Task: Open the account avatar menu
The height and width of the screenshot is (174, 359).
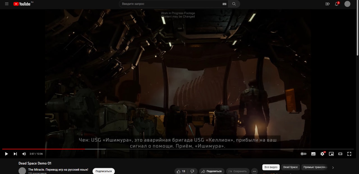Action: [347, 4]
